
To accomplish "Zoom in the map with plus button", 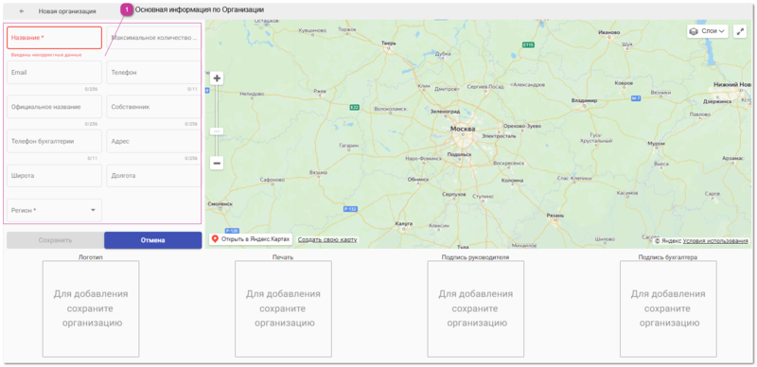I will tap(217, 79).
